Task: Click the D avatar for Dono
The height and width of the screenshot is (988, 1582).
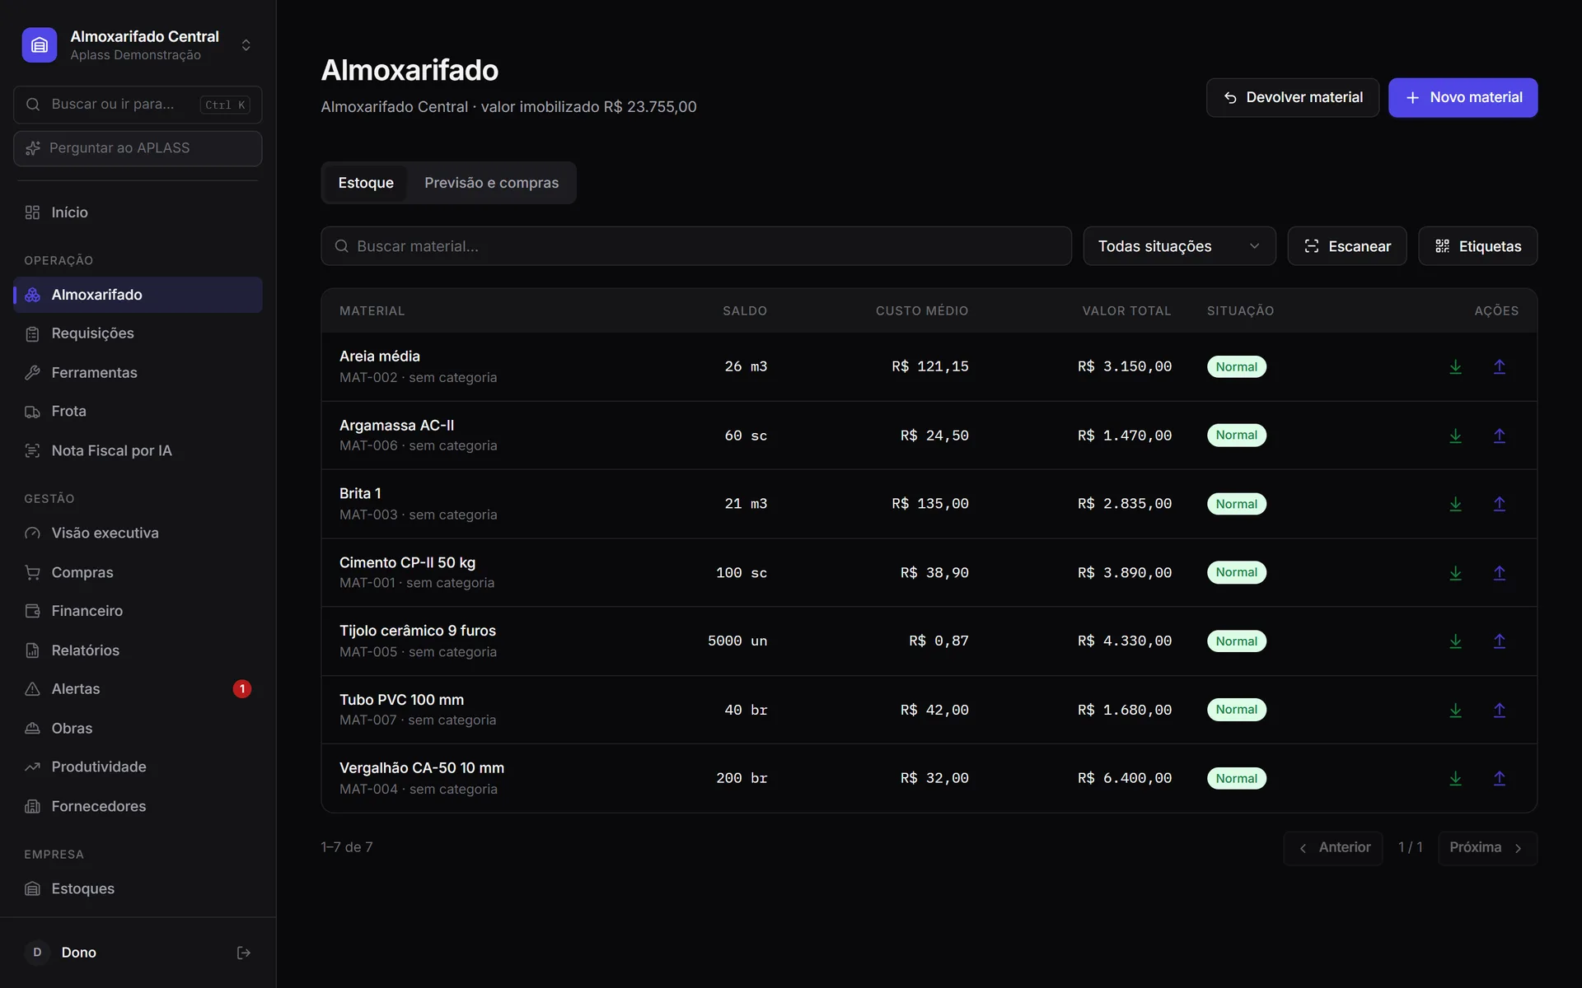Action: pyautogui.click(x=37, y=953)
